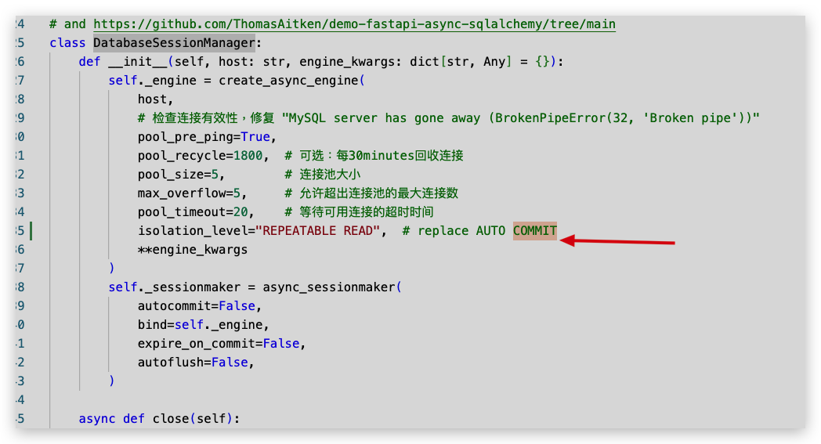This screenshot has width=821, height=444.
Task: Click the 'MySQL server has gone away' comment
Action: (x=448, y=118)
